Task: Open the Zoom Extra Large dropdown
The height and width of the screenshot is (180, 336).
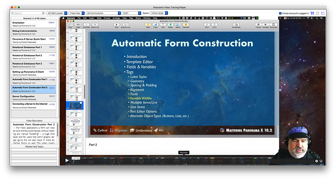Action: pos(159,13)
